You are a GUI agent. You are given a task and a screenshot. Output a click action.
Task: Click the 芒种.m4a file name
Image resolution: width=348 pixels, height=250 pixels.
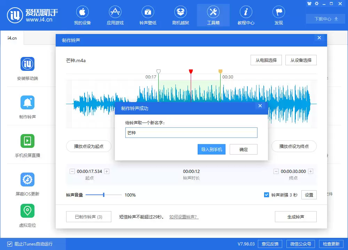(x=76, y=60)
